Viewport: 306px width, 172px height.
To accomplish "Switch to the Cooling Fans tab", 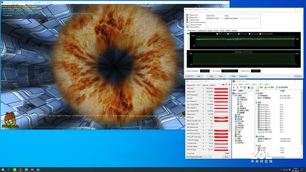I will [202, 31].
